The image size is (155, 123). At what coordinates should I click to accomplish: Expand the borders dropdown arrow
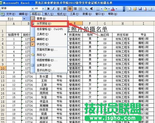tap(101, 9)
